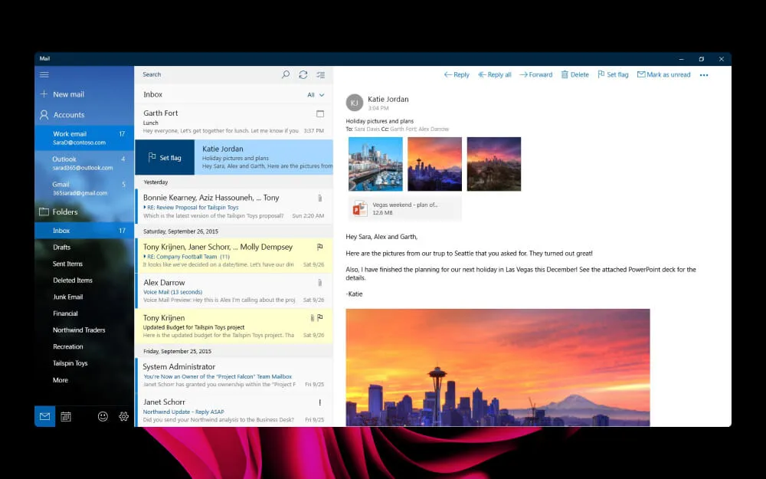Select the Mail icon in the bottom bar
This screenshot has height=479, width=766.
(x=44, y=416)
